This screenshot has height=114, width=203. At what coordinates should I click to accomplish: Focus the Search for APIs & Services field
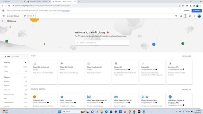(102, 43)
